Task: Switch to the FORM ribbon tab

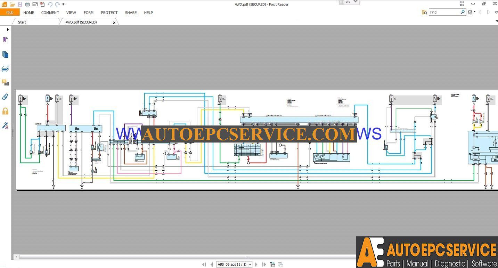Action: coord(89,13)
